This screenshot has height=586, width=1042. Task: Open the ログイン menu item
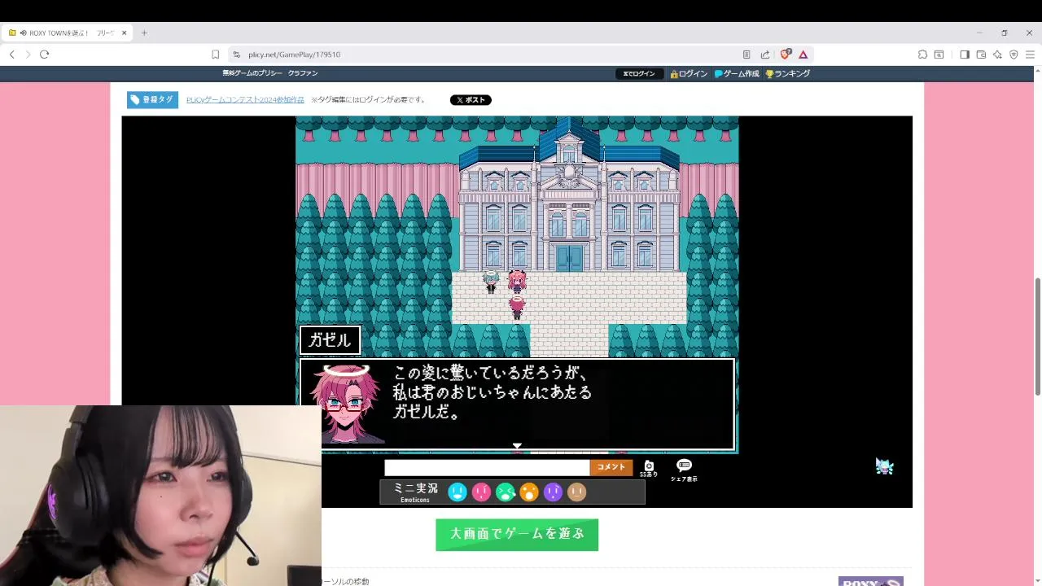(689, 73)
